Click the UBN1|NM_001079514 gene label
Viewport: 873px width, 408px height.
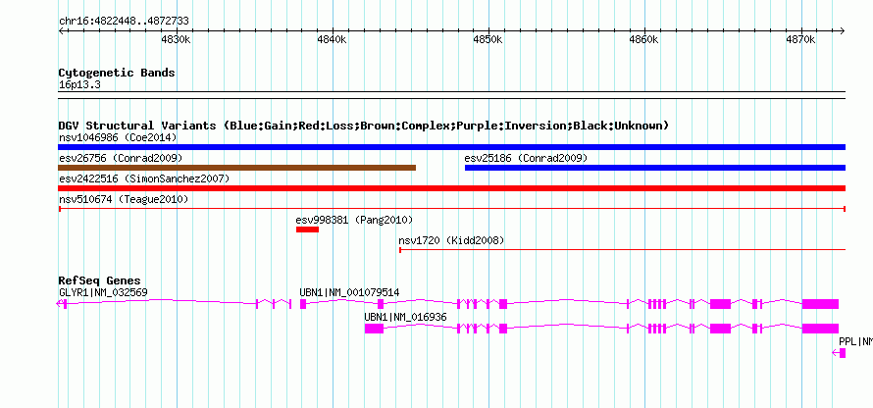349,293
